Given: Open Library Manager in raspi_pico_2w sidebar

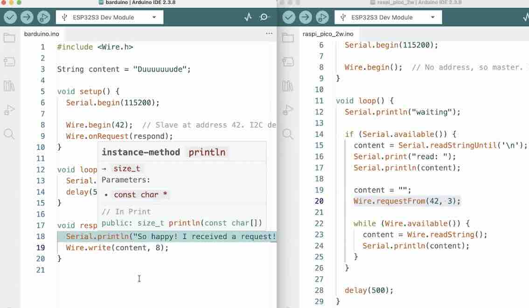Looking at the screenshot, I should coord(288,86).
